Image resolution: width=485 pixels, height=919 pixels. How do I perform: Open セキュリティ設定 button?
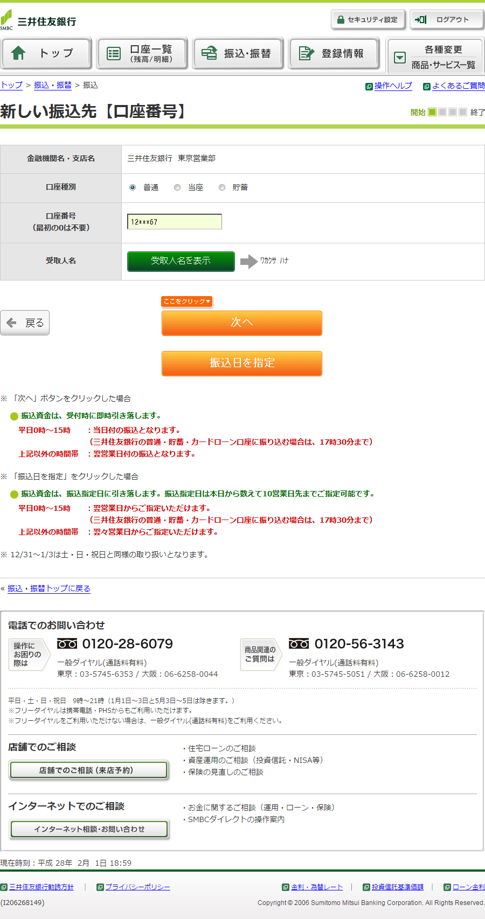coord(368,20)
